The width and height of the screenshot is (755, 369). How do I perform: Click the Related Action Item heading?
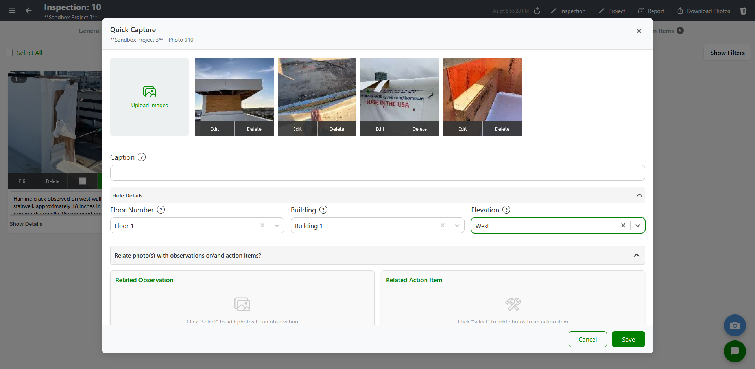(x=414, y=280)
